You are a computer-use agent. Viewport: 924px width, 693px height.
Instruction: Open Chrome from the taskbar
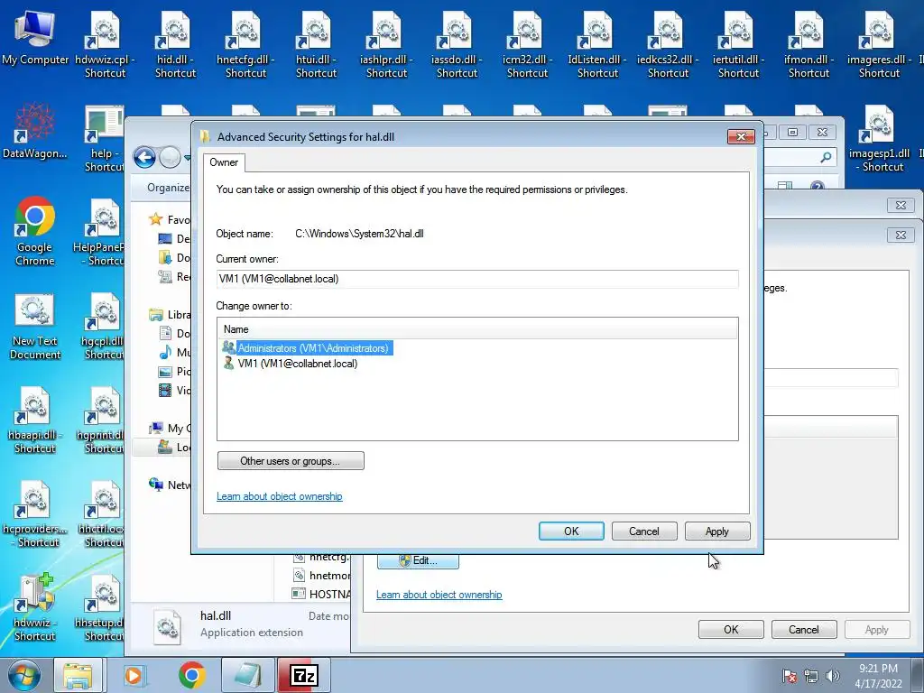point(191,675)
